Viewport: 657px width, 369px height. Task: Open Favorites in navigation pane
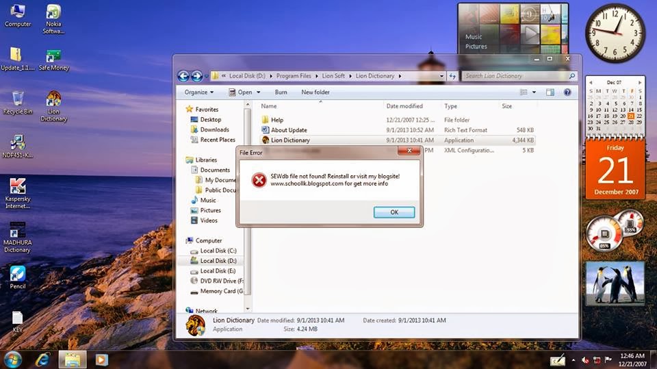point(207,109)
